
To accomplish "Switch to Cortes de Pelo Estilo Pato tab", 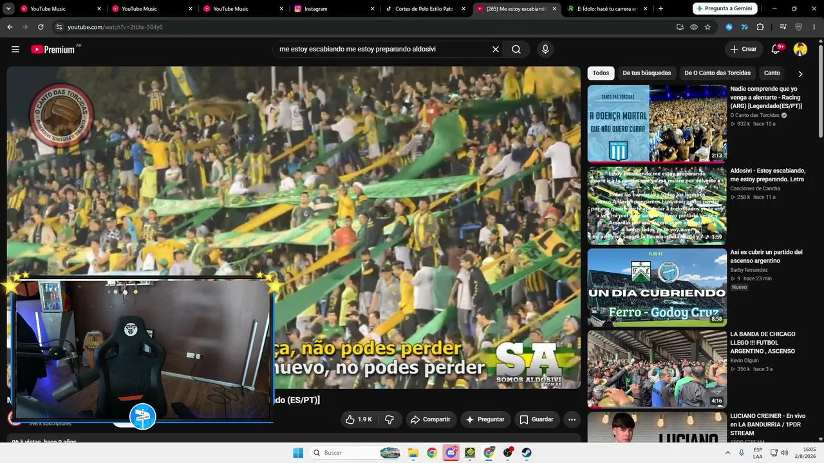I will (x=426, y=9).
